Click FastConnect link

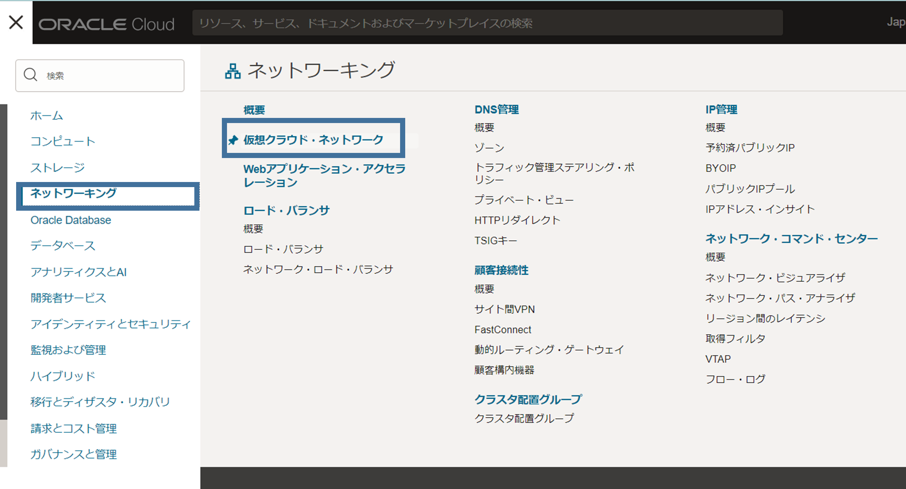502,329
